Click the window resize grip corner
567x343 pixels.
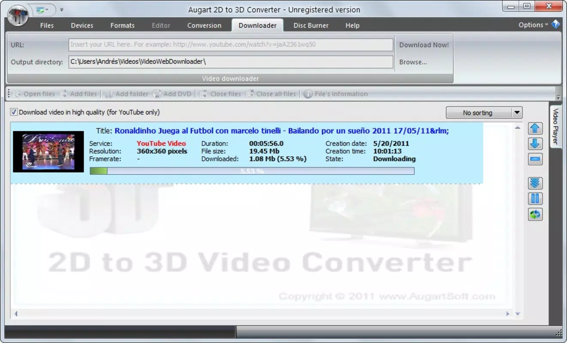click(558, 333)
